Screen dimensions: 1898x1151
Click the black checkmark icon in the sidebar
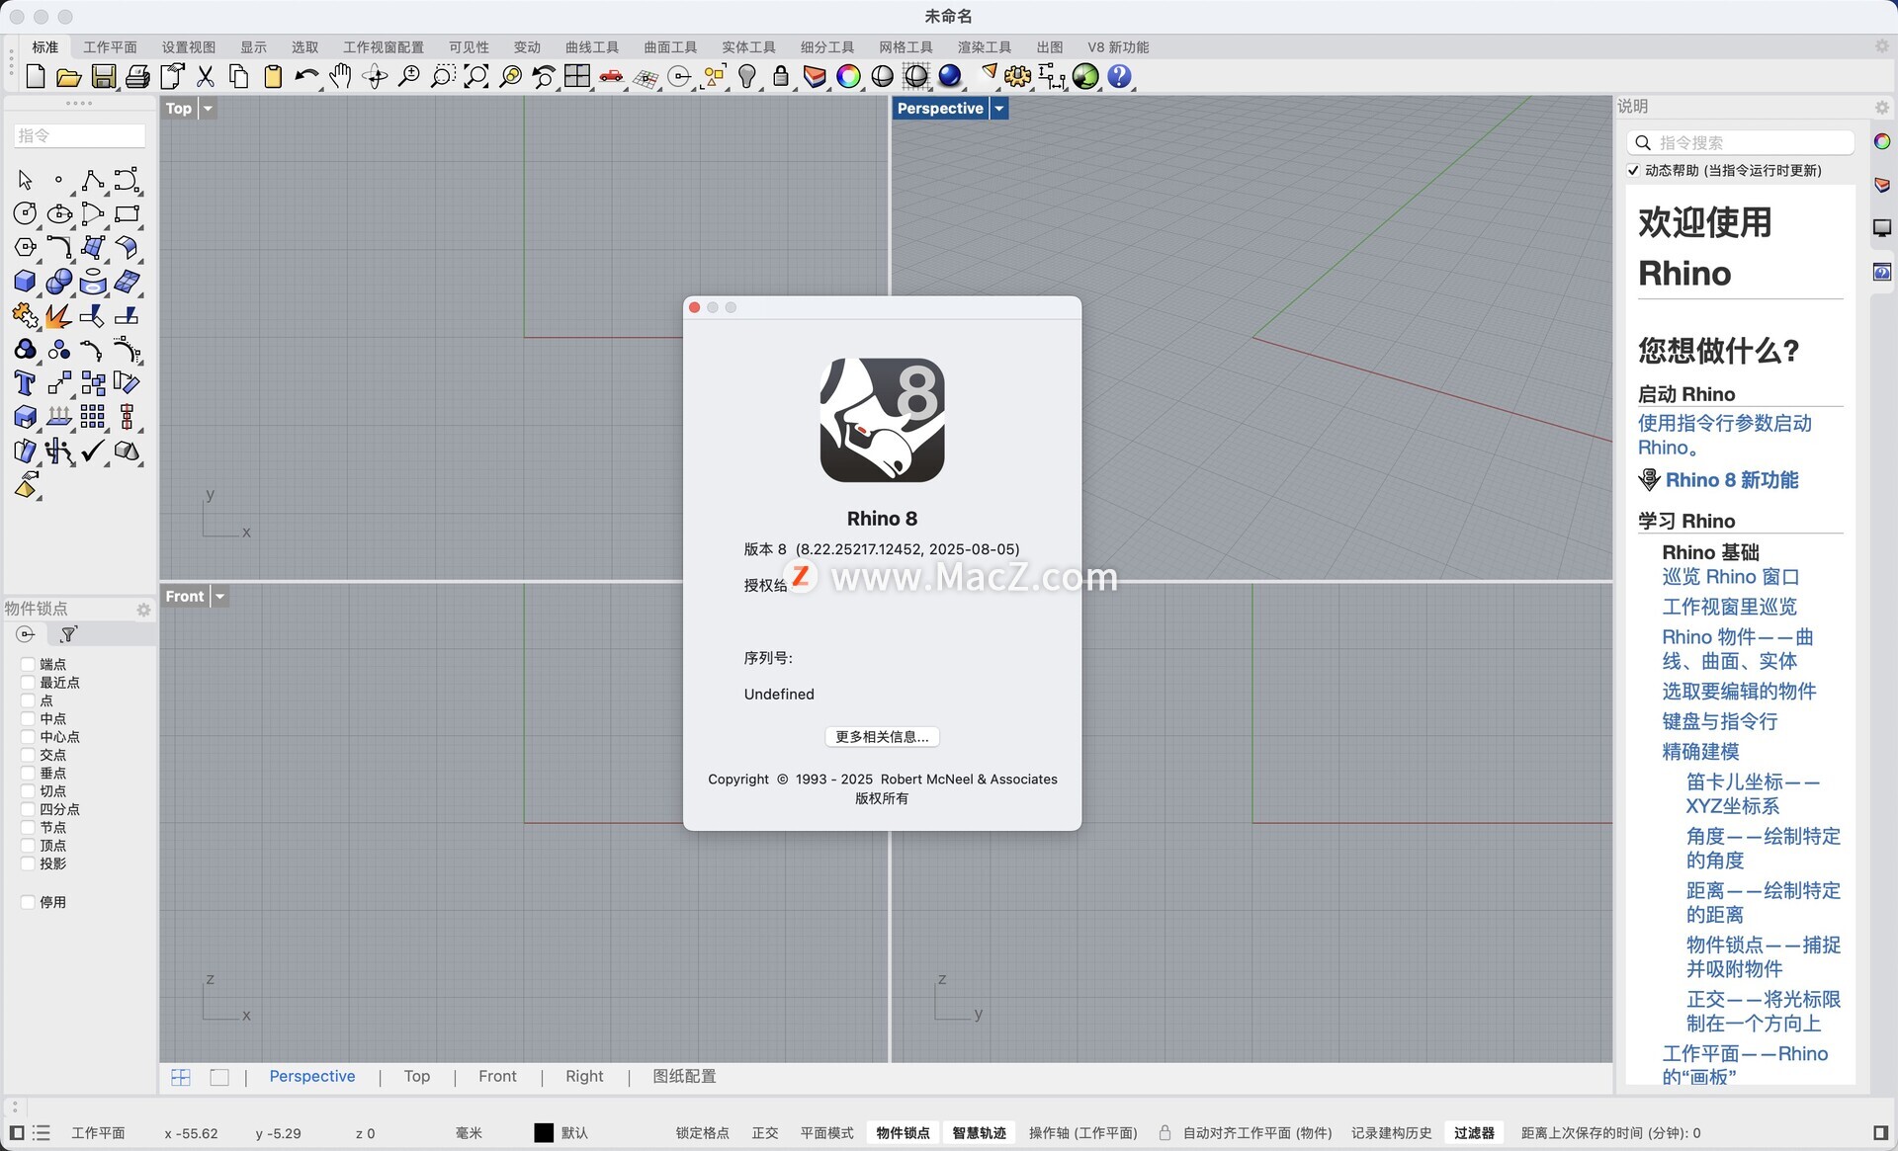click(x=92, y=452)
